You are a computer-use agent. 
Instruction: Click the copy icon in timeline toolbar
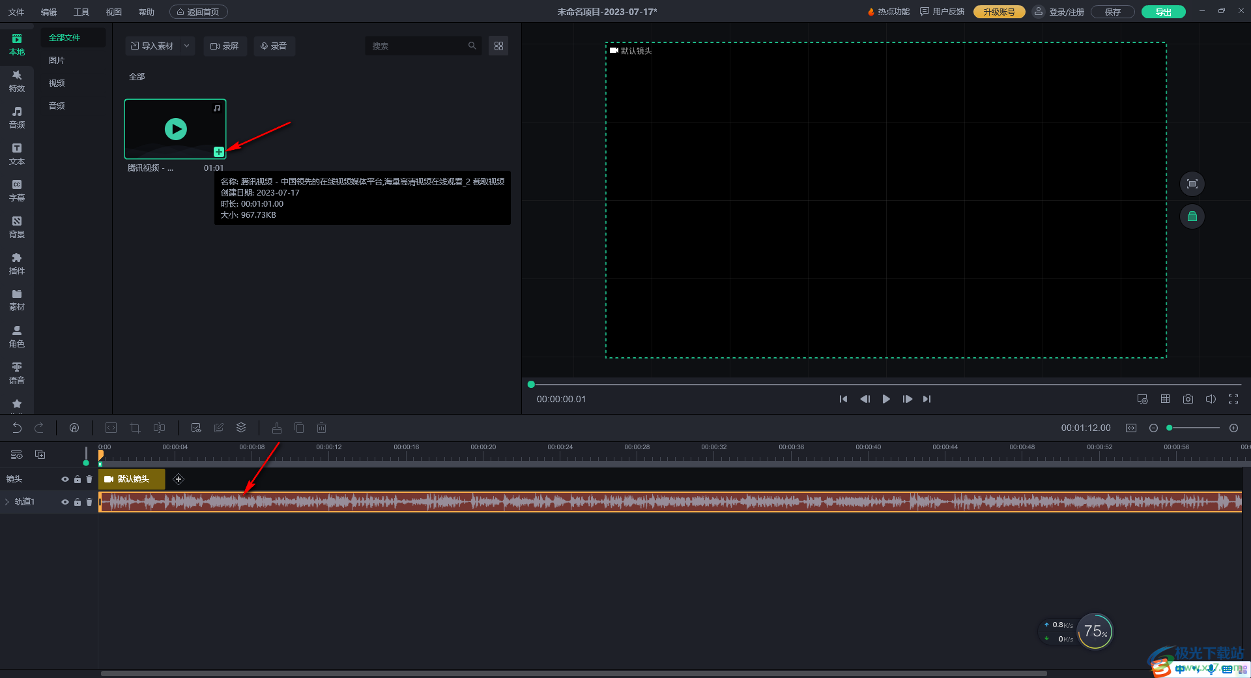[299, 428]
